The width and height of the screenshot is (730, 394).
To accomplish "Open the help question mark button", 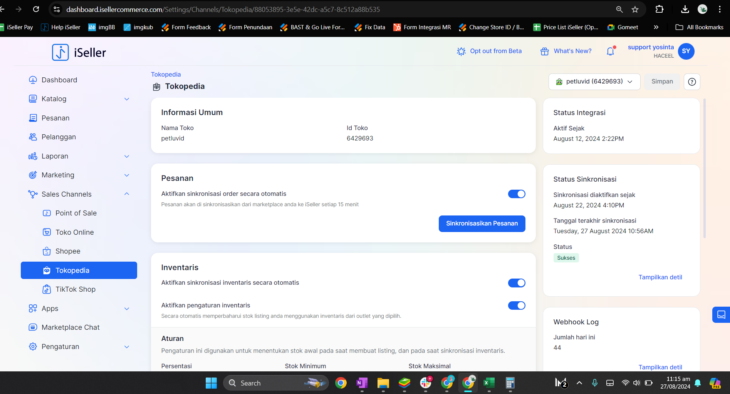I will click(692, 82).
